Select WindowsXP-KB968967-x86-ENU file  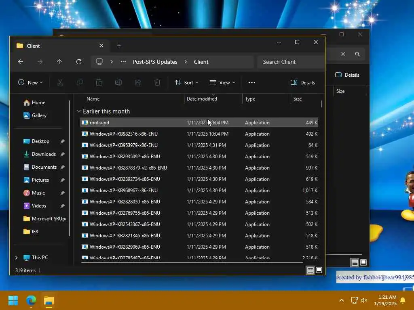point(199,191)
